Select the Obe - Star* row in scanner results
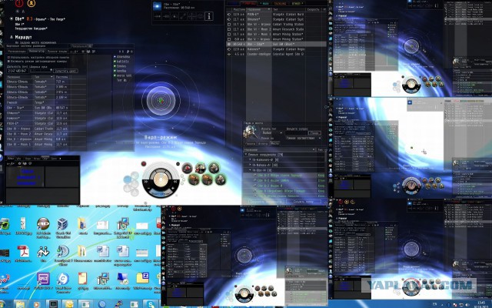Viewport: 492px width, 308px height. (x=45, y=108)
